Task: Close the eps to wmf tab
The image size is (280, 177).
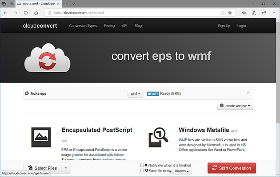Action: 58,4
